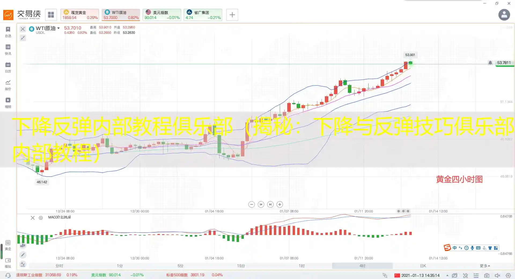515x279 pixels.
Task: Click the grid layout icon beside the logo
Action: [51, 15]
